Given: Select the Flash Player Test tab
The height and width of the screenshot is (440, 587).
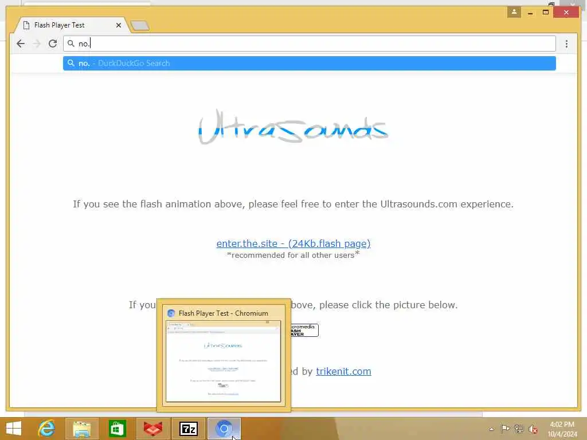Looking at the screenshot, I should (71, 25).
